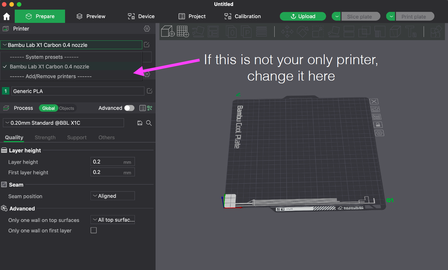Go to the Home screen icon

point(7,16)
